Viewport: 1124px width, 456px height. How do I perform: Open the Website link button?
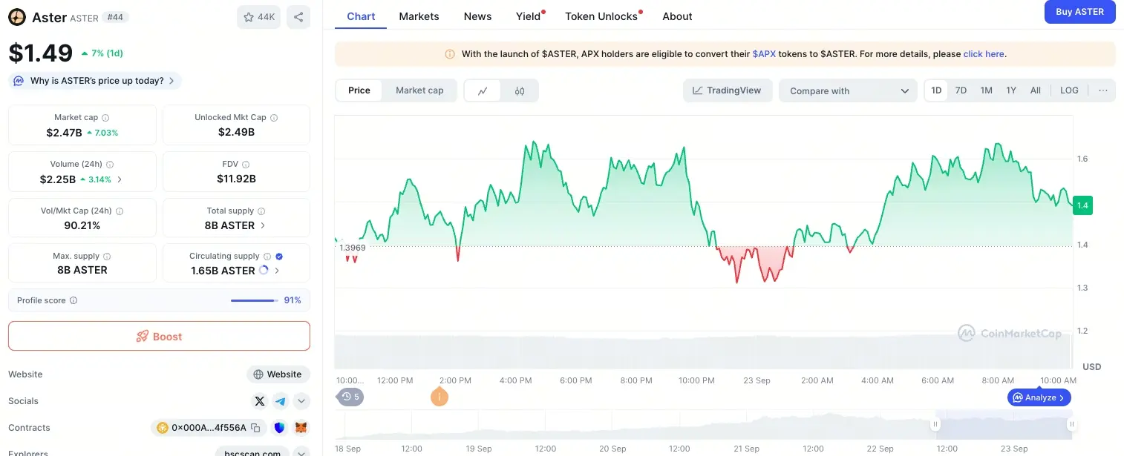point(278,374)
